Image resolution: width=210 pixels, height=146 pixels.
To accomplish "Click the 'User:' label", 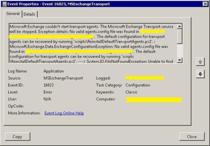I will coord(12,99).
